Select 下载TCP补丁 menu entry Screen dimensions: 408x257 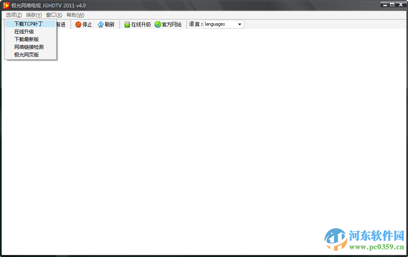31,24
